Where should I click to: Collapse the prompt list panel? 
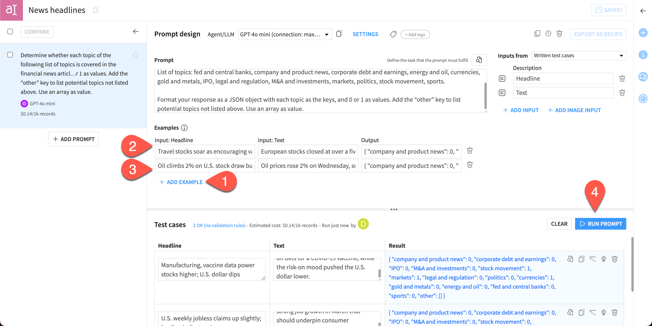[136, 32]
